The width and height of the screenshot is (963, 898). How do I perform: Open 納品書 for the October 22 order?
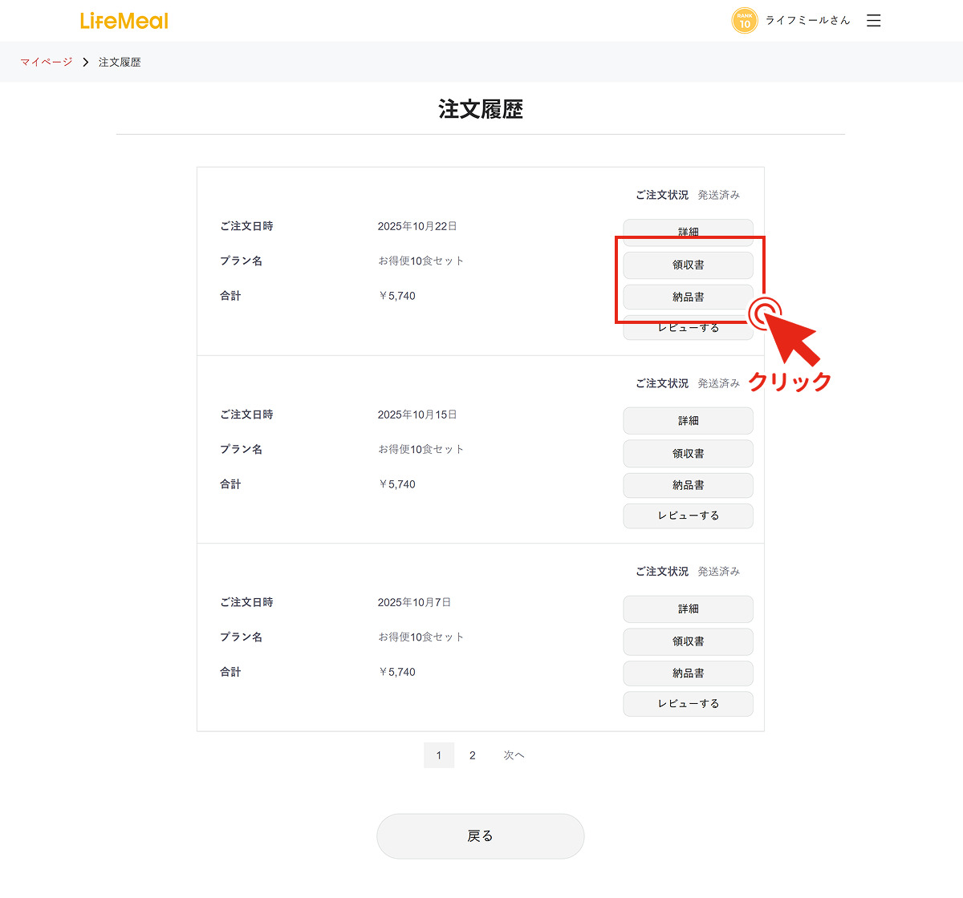pyautogui.click(x=688, y=297)
